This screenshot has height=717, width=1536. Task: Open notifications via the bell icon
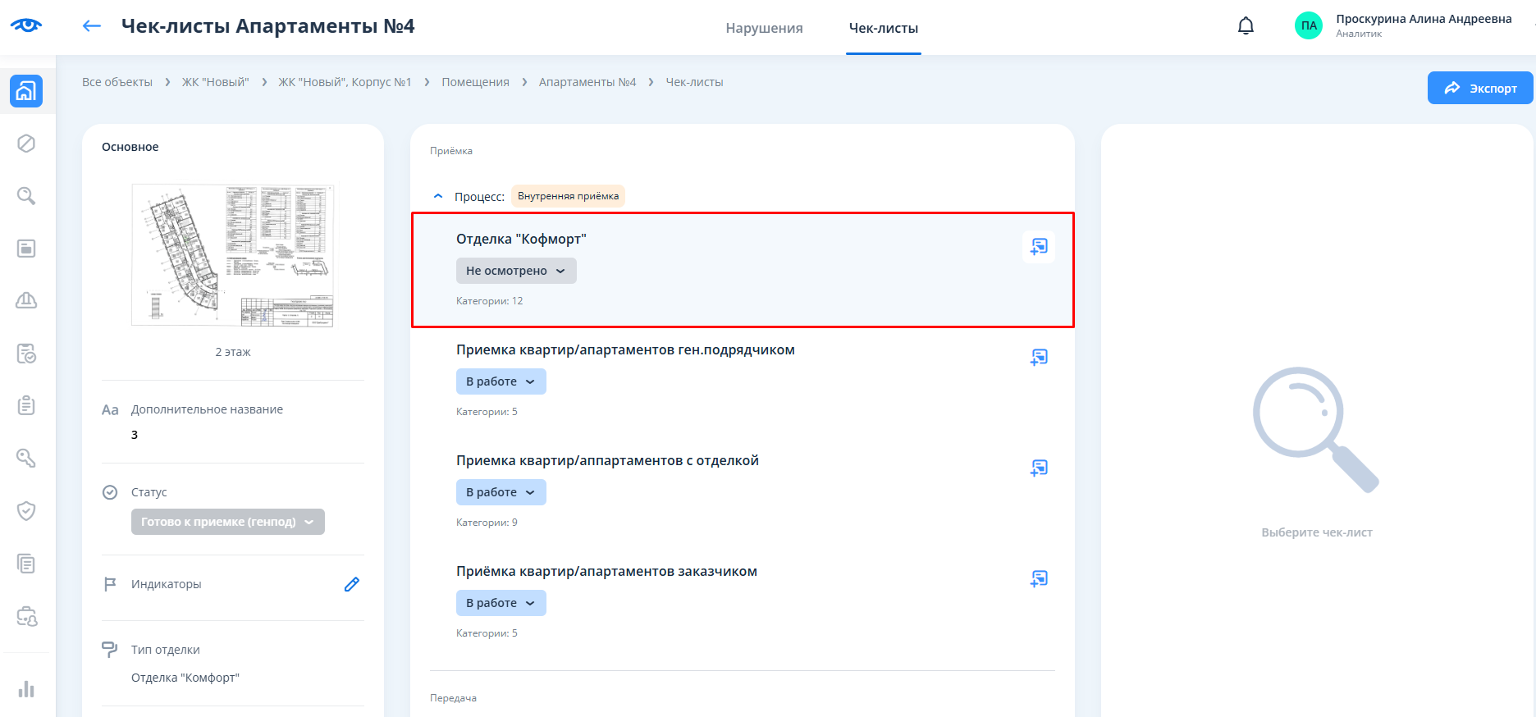pos(1246,26)
